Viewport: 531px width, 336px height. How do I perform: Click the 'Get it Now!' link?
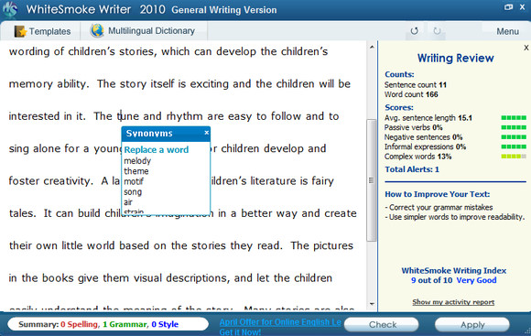[240, 332]
